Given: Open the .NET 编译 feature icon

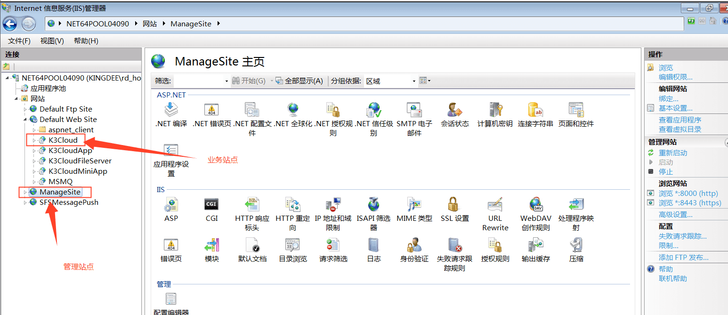Looking at the screenshot, I should (171, 110).
